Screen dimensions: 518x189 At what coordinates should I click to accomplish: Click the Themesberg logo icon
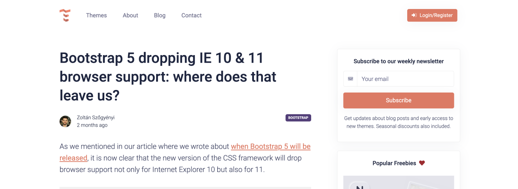65,15
